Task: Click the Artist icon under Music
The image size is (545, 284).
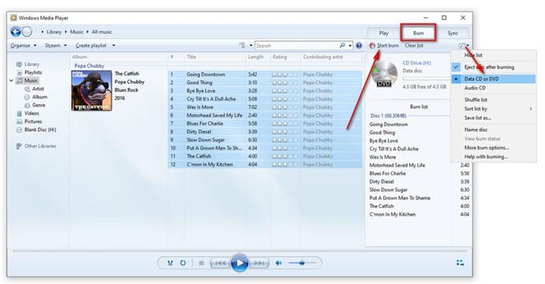Action: (x=27, y=89)
